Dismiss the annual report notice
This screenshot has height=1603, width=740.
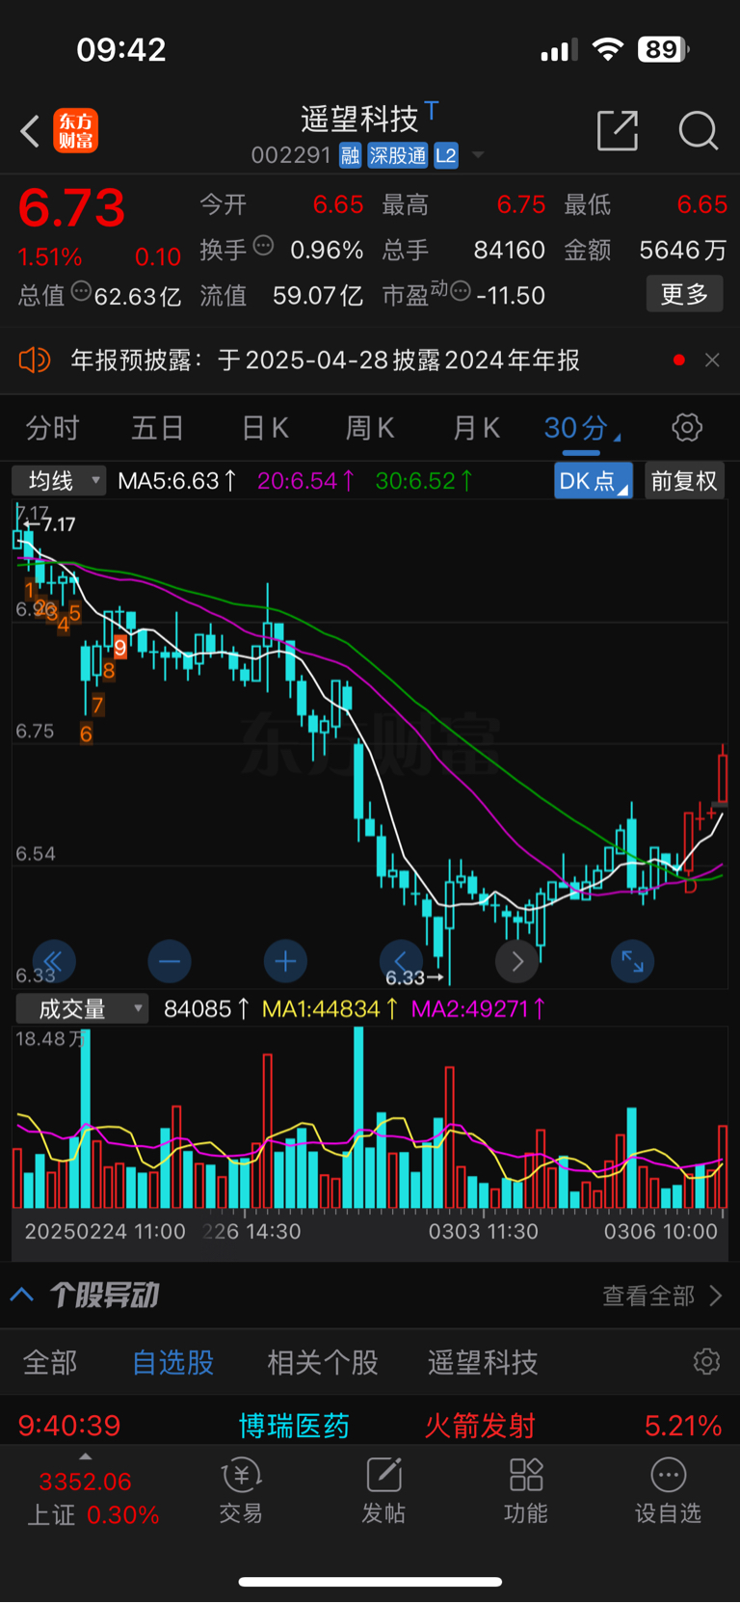(x=712, y=360)
